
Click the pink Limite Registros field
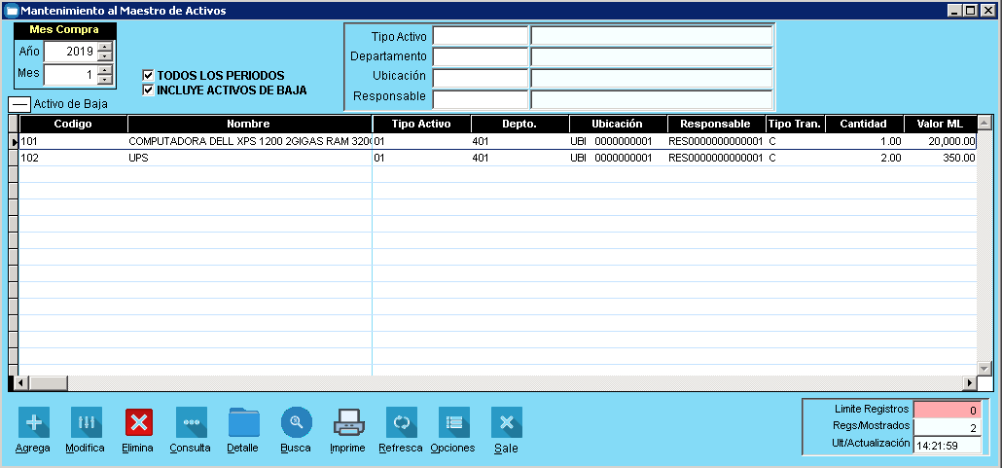pos(948,410)
